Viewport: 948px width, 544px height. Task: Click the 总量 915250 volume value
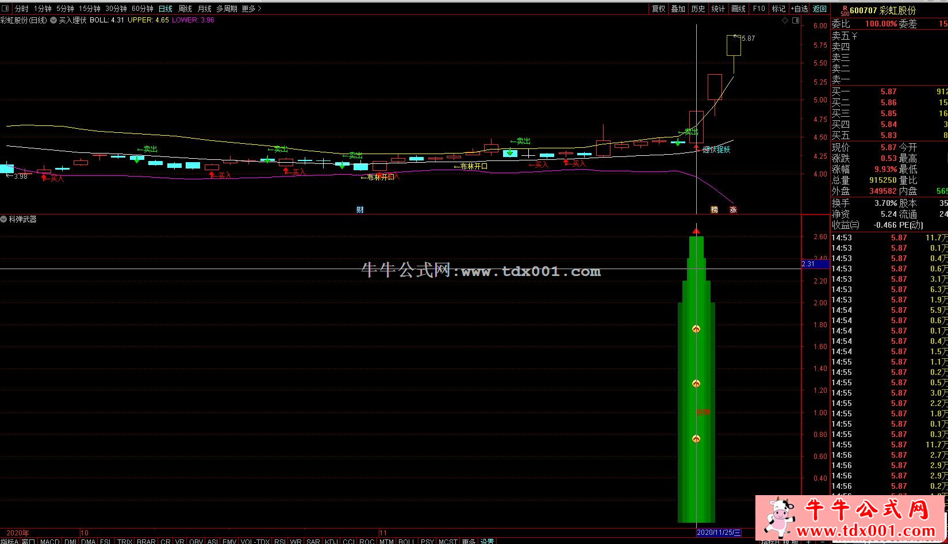[882, 180]
